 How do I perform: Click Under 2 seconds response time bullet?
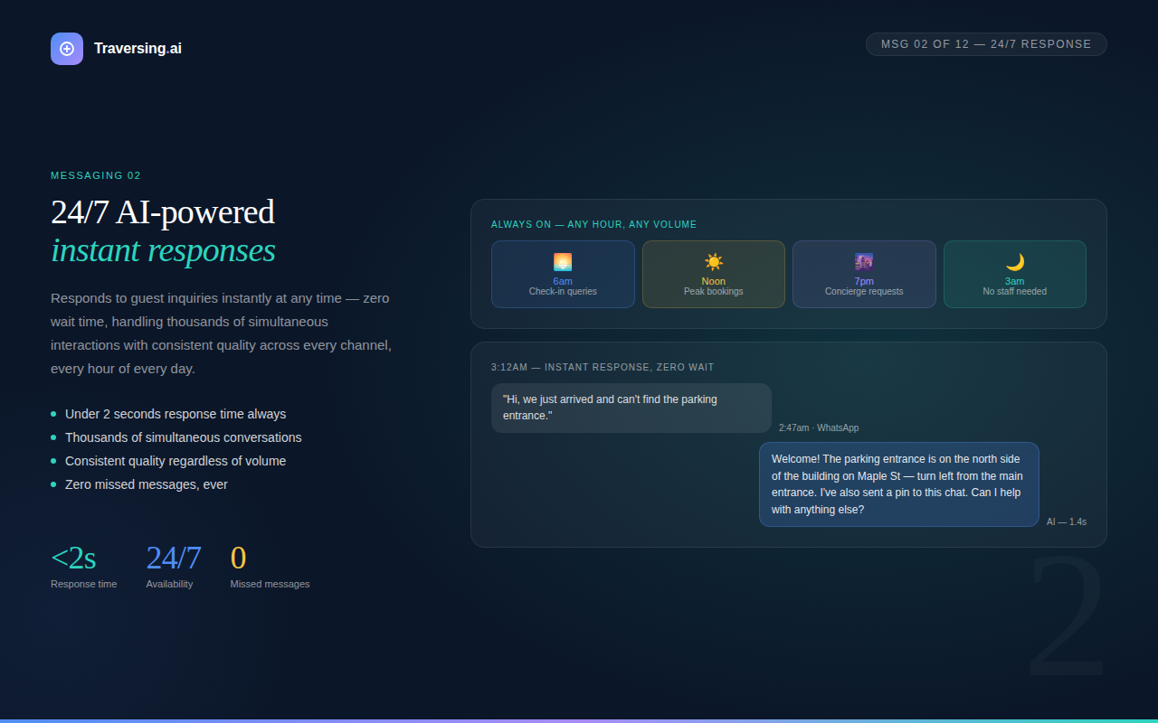click(168, 414)
